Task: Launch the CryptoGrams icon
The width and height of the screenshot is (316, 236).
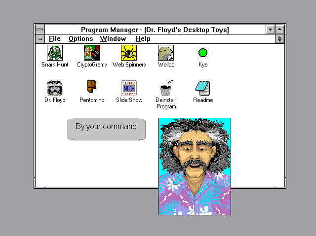Action: coord(92,53)
